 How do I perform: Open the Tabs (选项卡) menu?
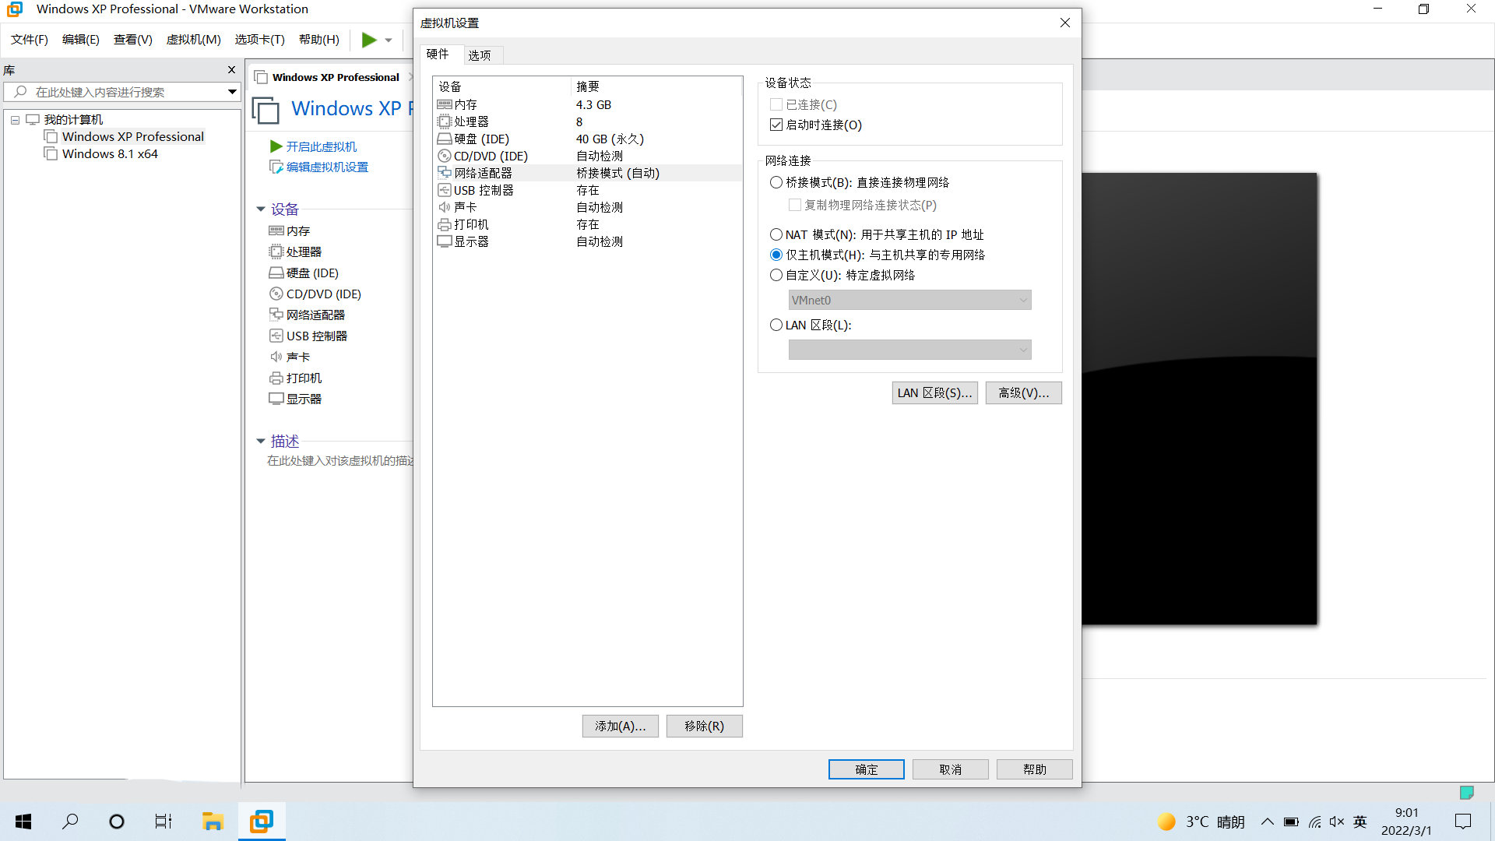260,40
